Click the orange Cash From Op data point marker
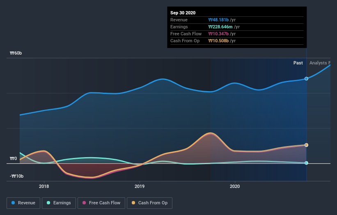Screen dimensions: 337x215 (x=306, y=145)
